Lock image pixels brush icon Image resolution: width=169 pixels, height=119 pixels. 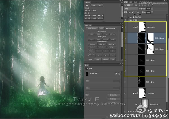pyautogui.click(x=133, y=12)
